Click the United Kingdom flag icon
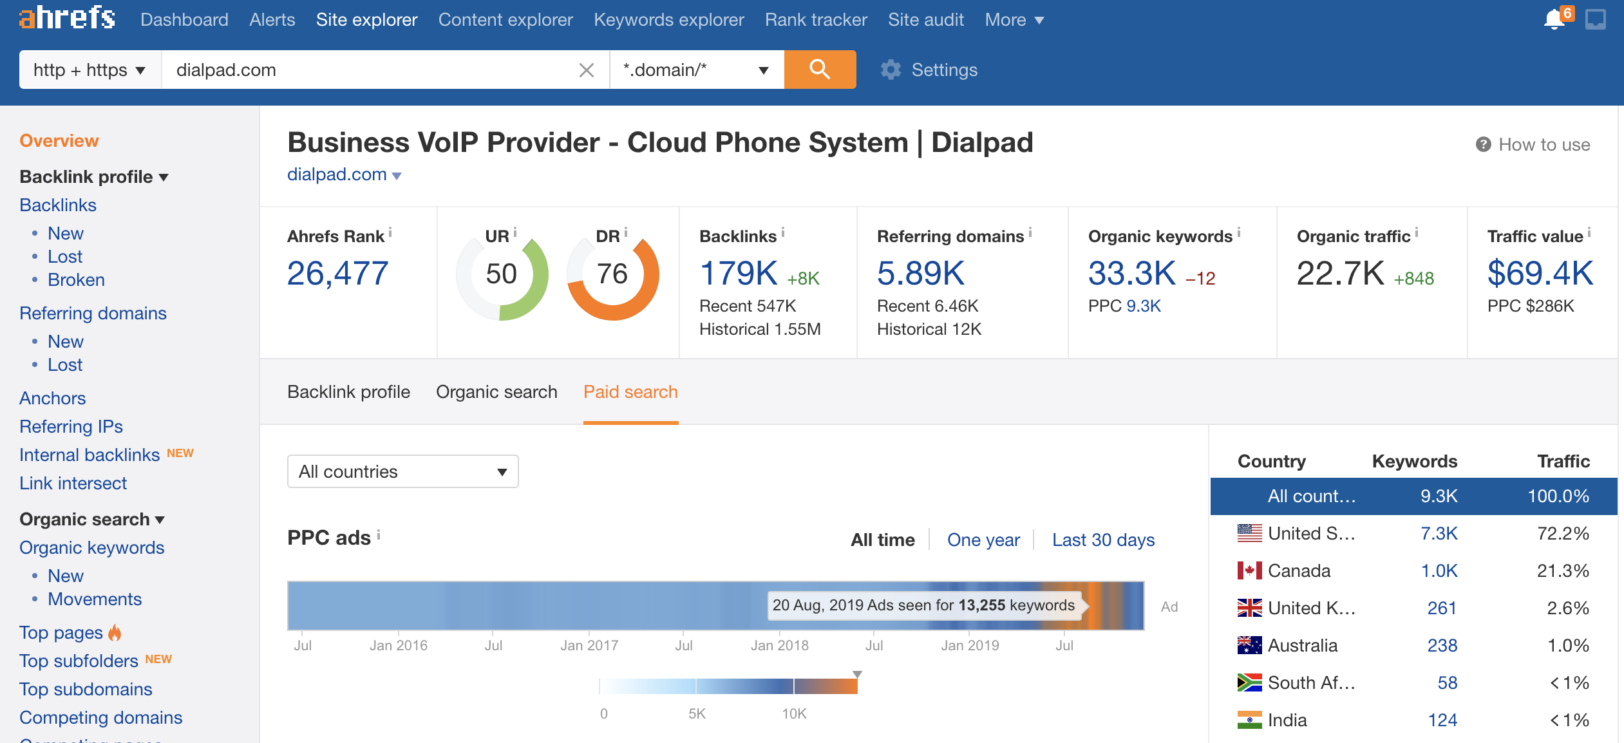The width and height of the screenshot is (1624, 743). point(1250,608)
